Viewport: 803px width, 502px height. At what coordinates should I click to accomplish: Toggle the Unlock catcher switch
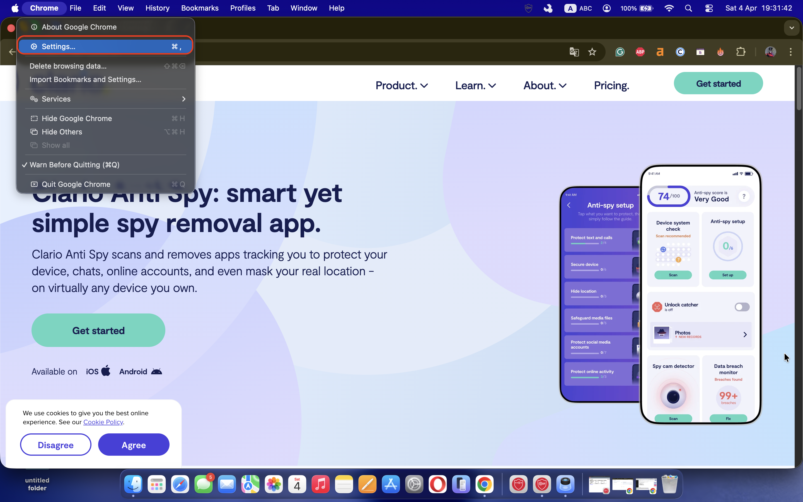point(742,307)
